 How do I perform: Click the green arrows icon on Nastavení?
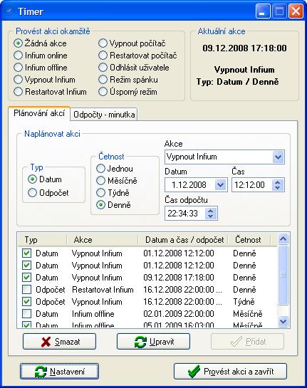41,372
